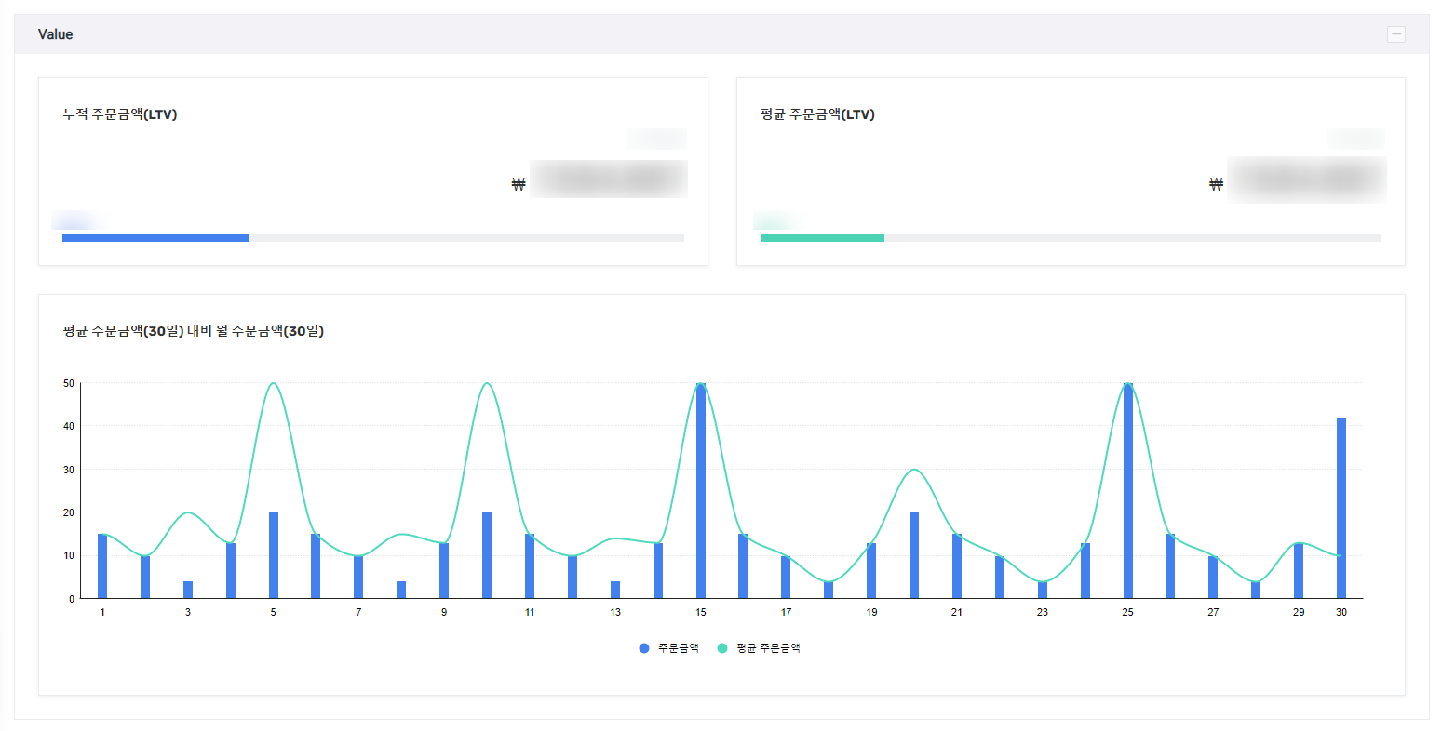Select the blue bar at day 30
This screenshot has width=1442, height=731.
[1341, 509]
